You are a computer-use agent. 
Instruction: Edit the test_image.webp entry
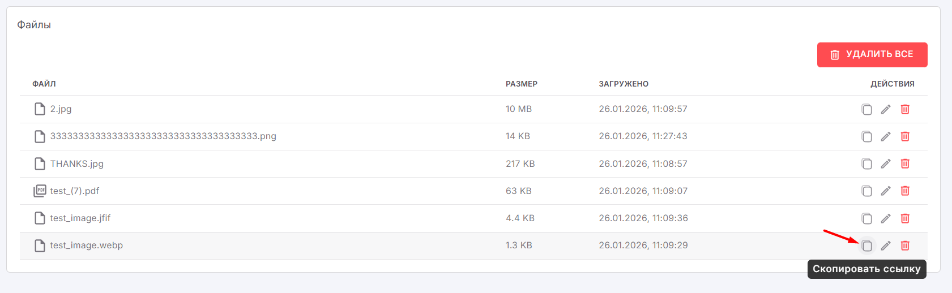[x=886, y=245]
